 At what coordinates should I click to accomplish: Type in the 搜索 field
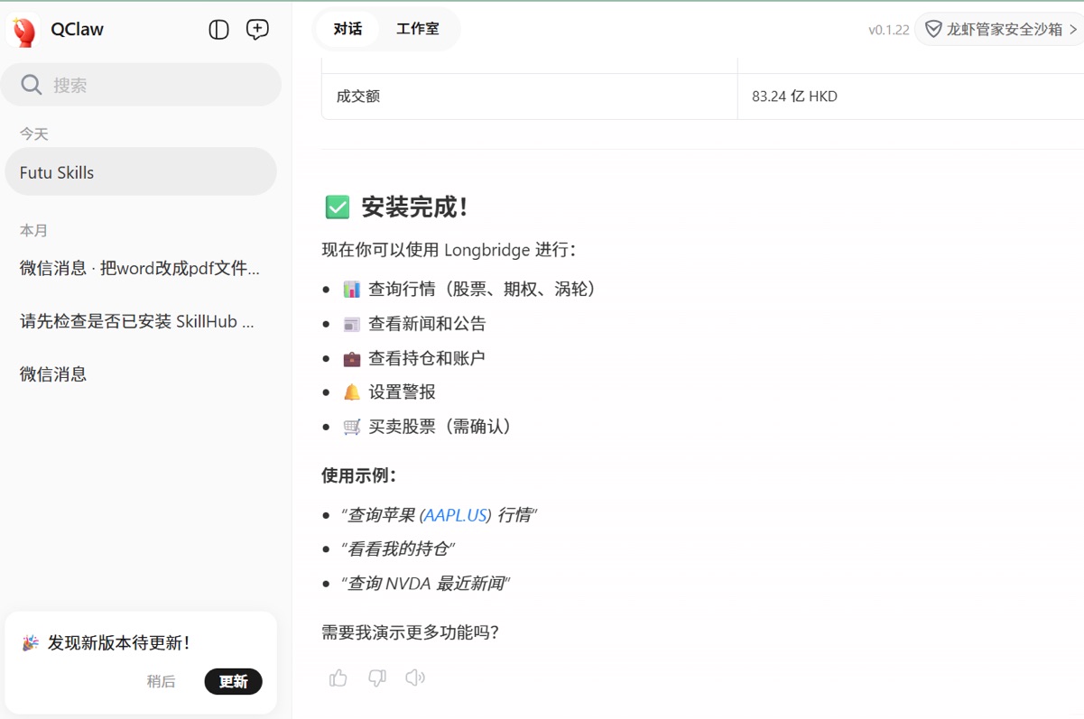pyautogui.click(x=153, y=85)
